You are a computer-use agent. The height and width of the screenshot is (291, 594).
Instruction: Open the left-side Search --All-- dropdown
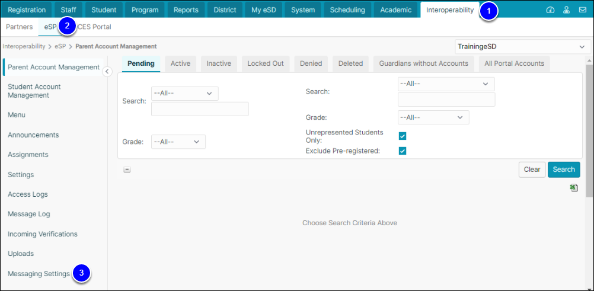185,94
